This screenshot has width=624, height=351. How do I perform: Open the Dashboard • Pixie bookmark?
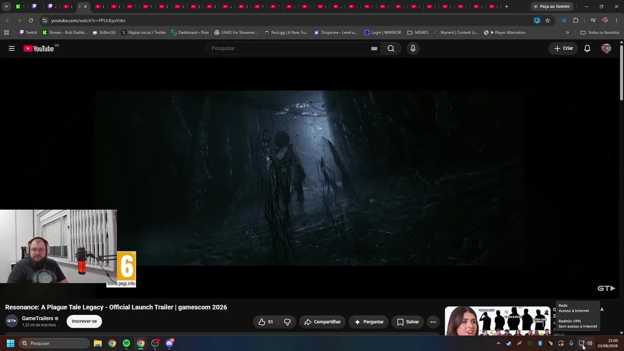[190, 33]
